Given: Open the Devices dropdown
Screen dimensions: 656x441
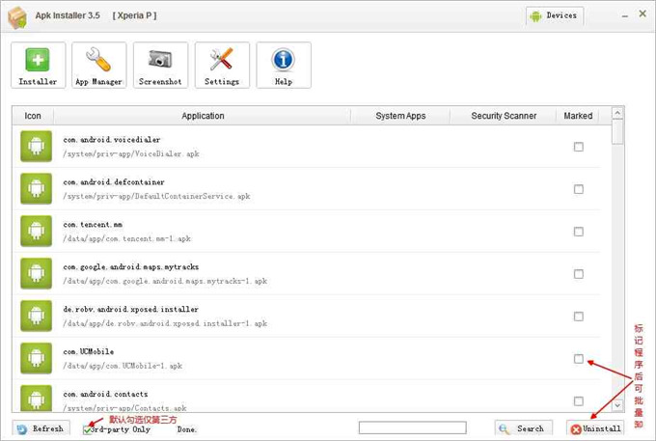Looking at the screenshot, I should click(x=555, y=15).
